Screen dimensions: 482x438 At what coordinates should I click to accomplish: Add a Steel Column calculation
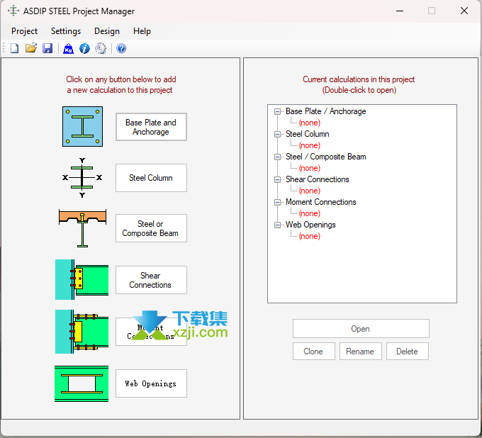pyautogui.click(x=151, y=178)
